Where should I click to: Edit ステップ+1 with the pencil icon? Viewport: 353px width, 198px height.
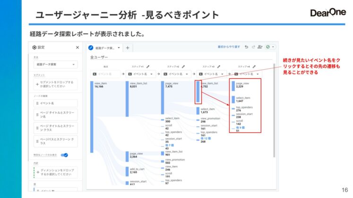[x=148, y=66]
